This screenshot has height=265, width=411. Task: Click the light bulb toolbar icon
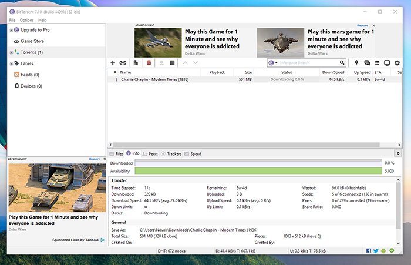[356, 63]
